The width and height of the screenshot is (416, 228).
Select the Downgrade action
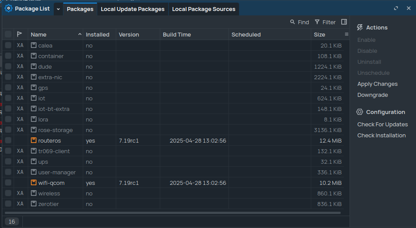tap(372, 95)
